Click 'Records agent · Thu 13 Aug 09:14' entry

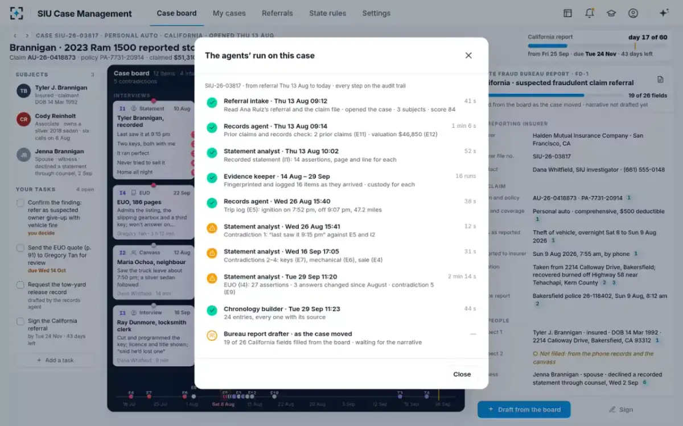(x=341, y=130)
